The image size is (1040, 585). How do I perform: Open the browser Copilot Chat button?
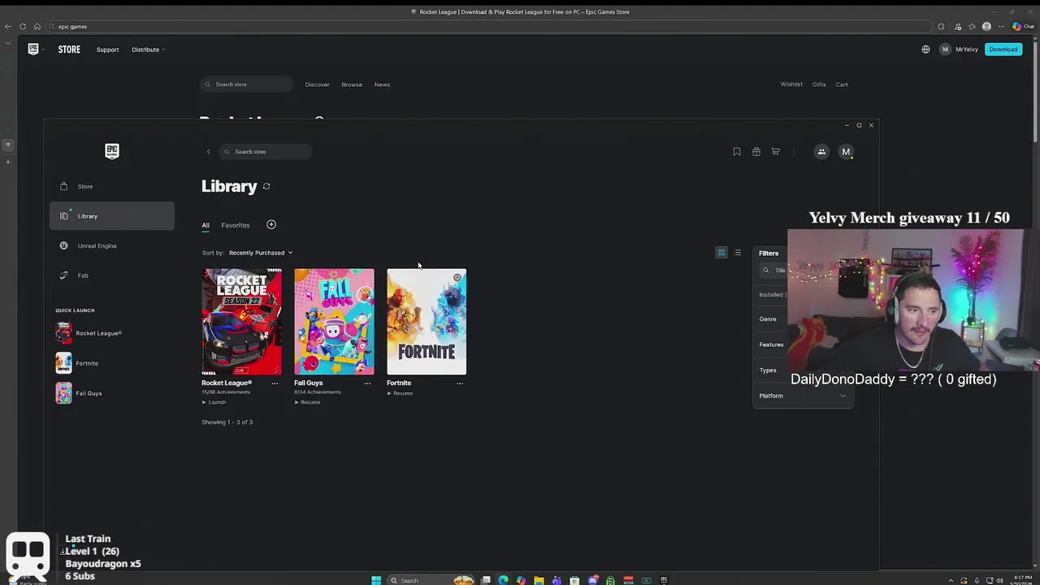tap(1023, 26)
